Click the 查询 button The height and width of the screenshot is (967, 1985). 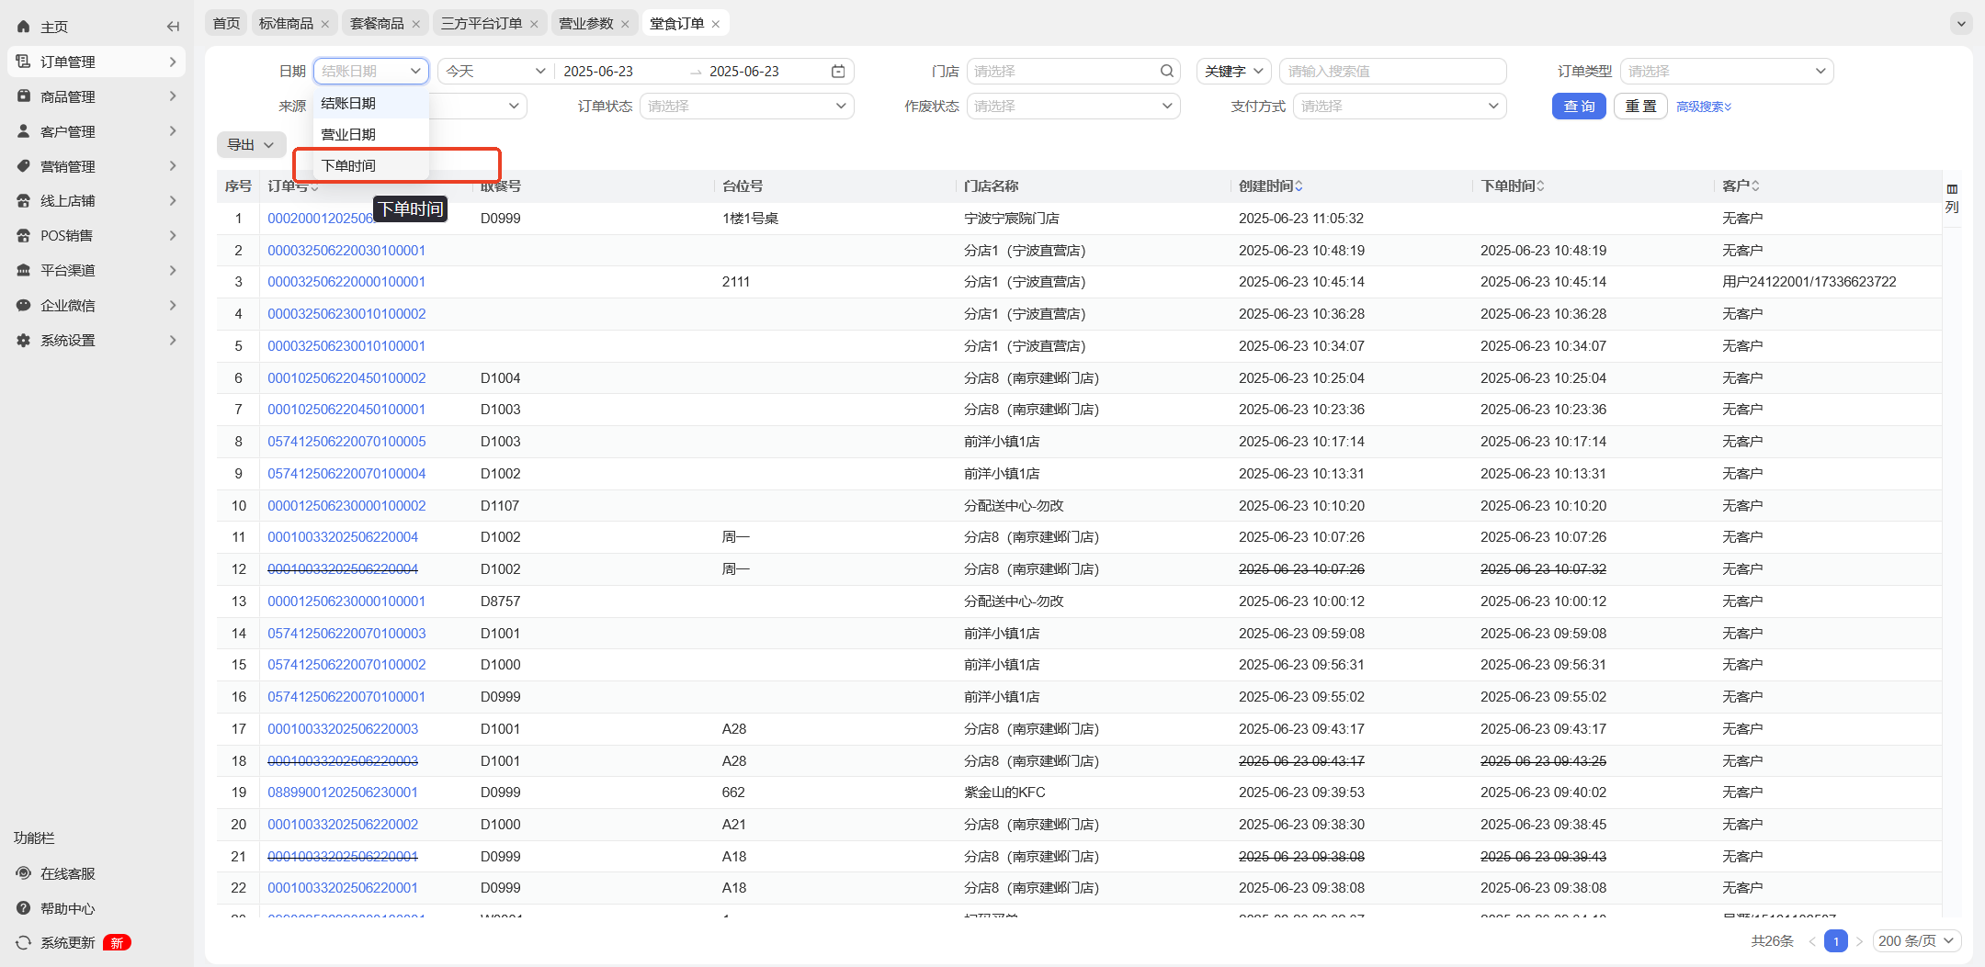pos(1579,107)
